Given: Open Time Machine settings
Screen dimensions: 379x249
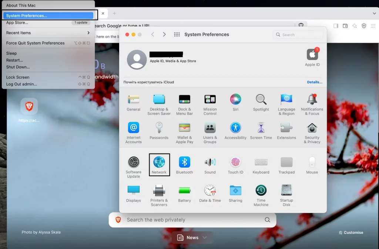Looking at the screenshot, I should pos(261,195).
